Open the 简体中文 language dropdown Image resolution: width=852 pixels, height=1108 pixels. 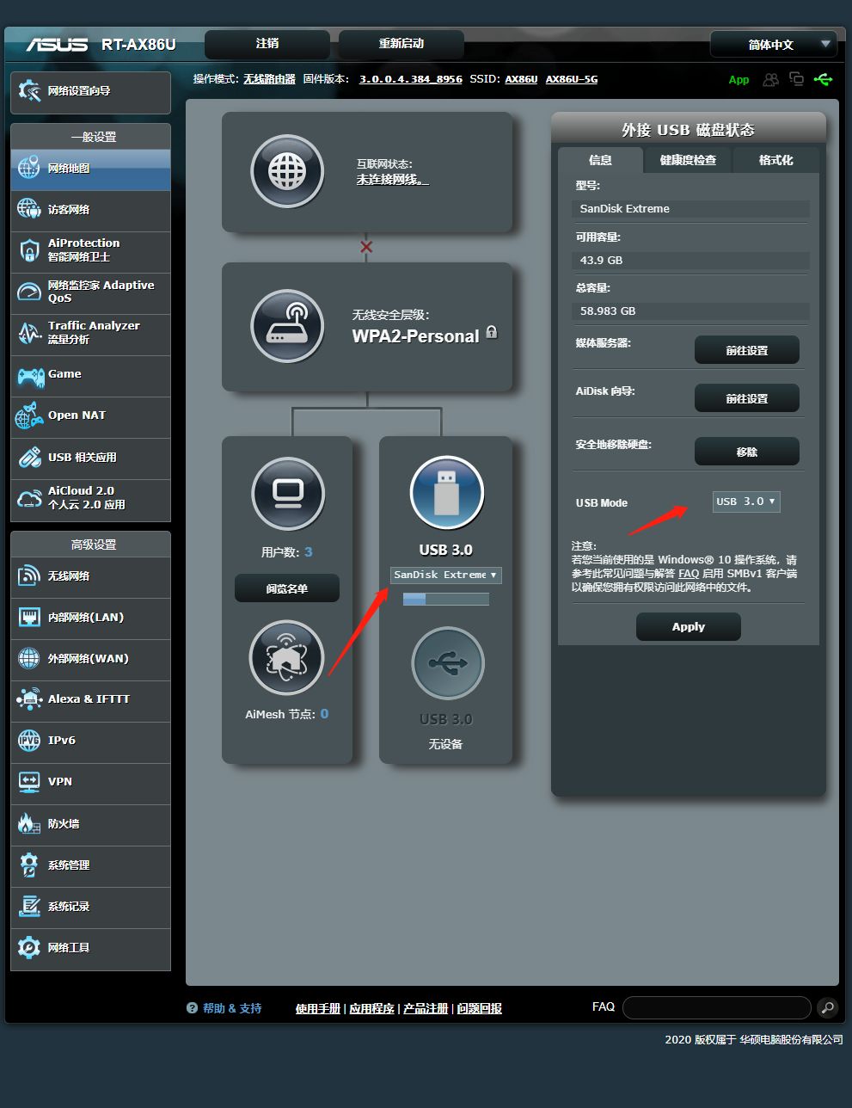(774, 44)
